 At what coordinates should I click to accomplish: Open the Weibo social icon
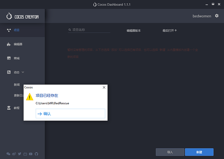click(14, 154)
